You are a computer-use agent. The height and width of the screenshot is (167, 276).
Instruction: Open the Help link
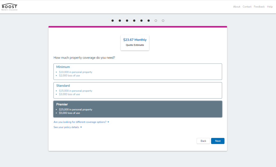click(x=270, y=7)
